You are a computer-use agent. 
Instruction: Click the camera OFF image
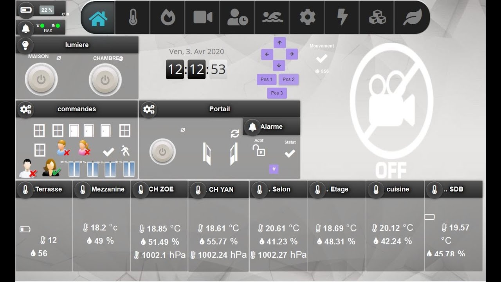pos(391,110)
